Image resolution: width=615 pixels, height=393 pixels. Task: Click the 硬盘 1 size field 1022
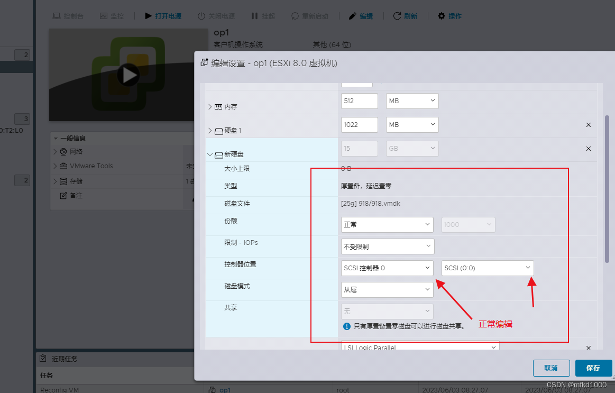coord(359,125)
